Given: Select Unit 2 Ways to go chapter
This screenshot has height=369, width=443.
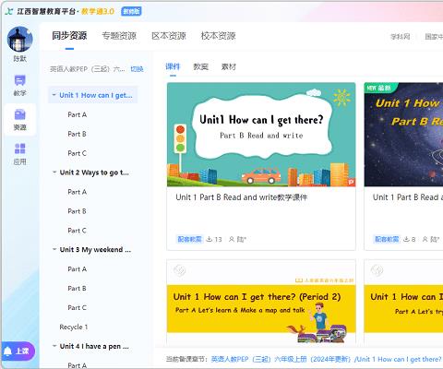Looking at the screenshot, I should [94, 173].
